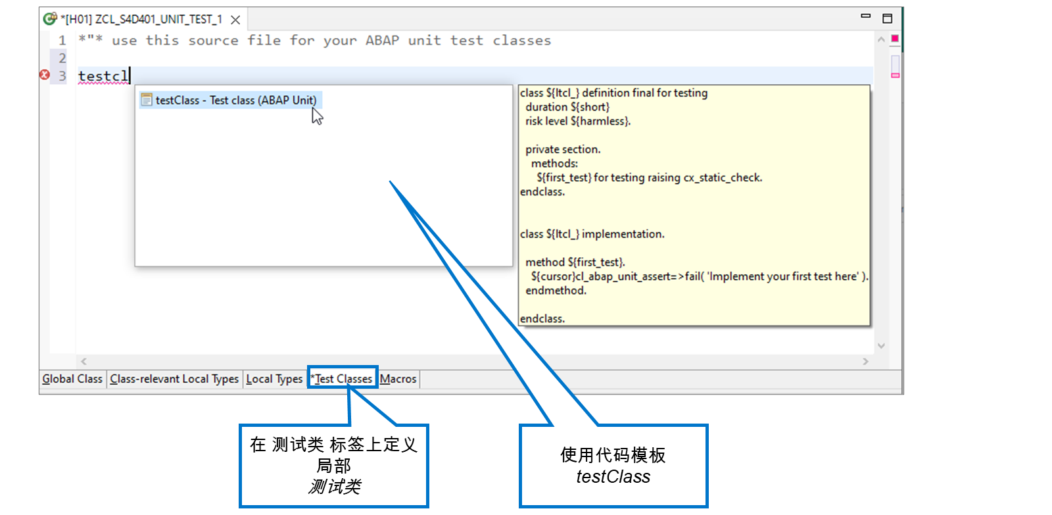Click the vertical scrollbar up arrow

pos(881,39)
